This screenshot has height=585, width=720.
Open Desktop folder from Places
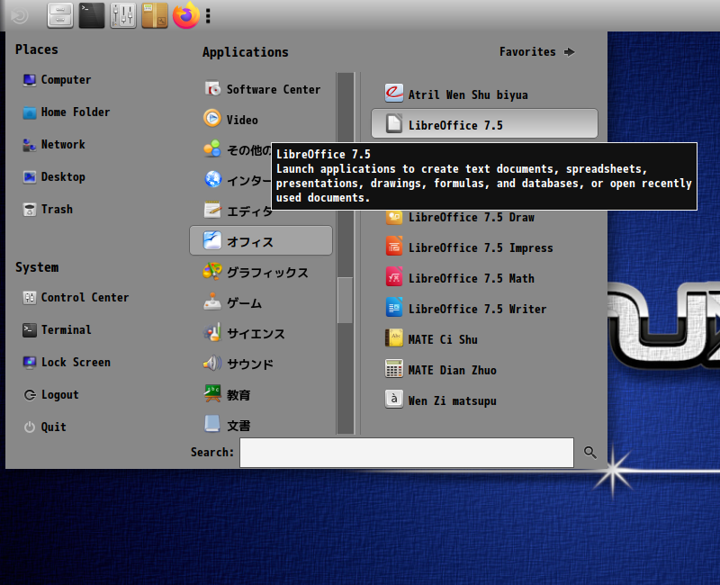tap(54, 176)
